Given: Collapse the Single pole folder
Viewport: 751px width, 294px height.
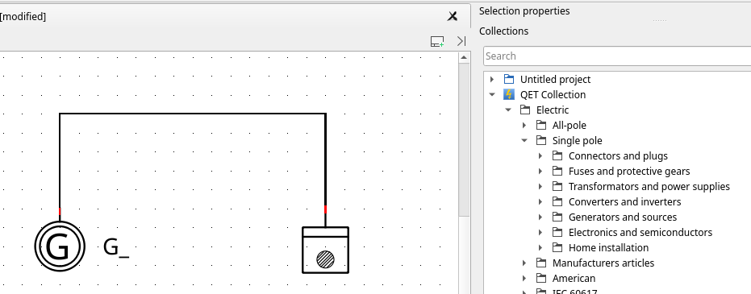Looking at the screenshot, I should 524,140.
